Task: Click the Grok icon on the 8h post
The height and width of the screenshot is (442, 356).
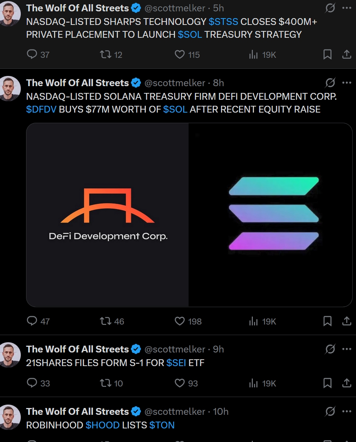Action: [330, 83]
